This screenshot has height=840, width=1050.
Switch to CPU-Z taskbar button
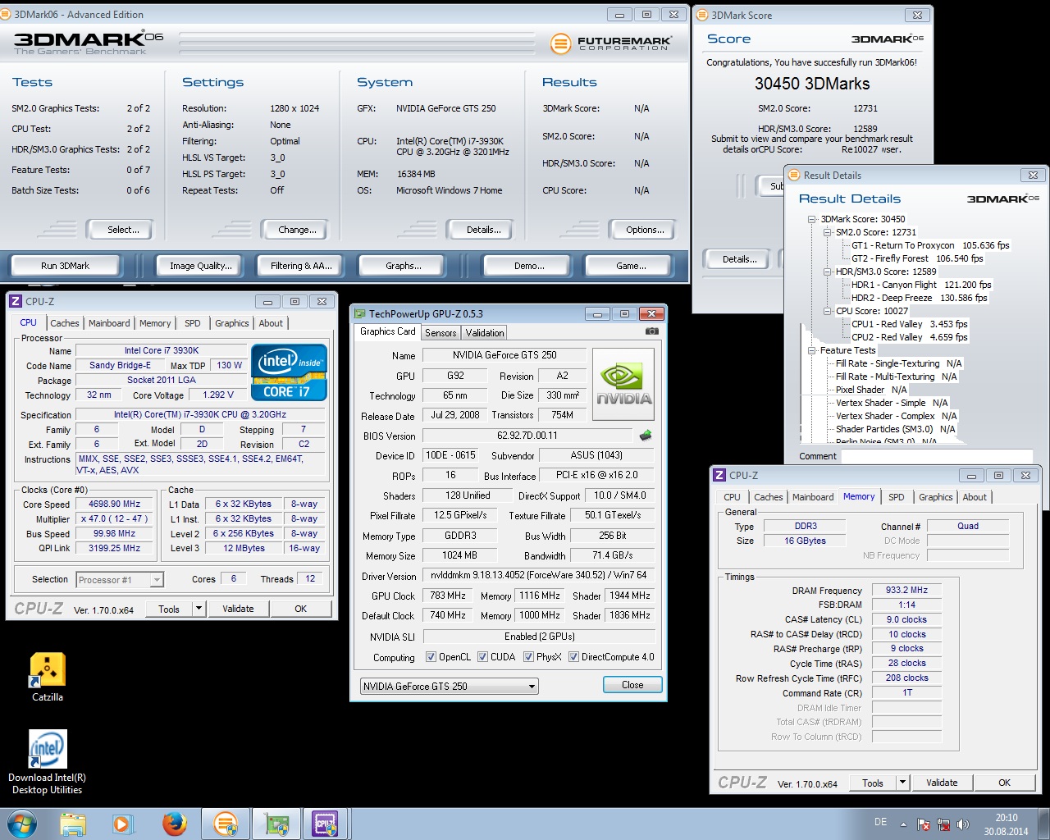326,824
